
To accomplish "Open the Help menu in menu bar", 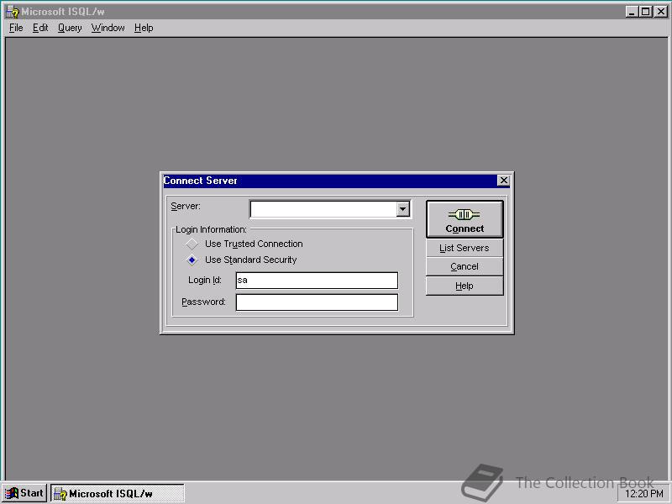I will (144, 28).
